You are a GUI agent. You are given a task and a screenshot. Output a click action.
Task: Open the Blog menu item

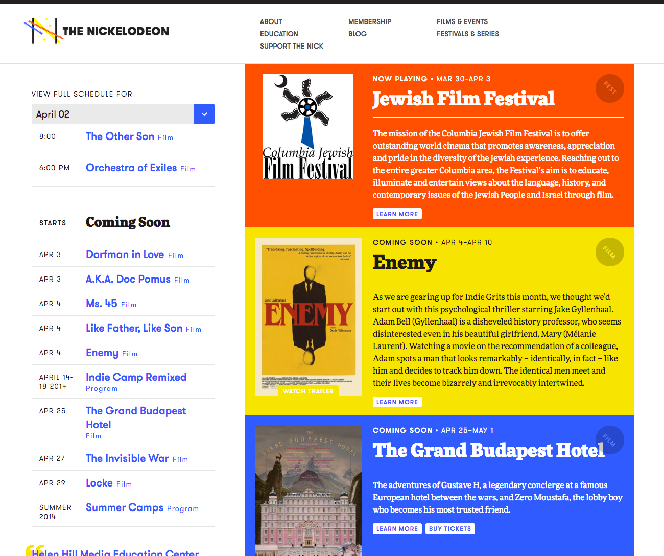[x=358, y=34]
